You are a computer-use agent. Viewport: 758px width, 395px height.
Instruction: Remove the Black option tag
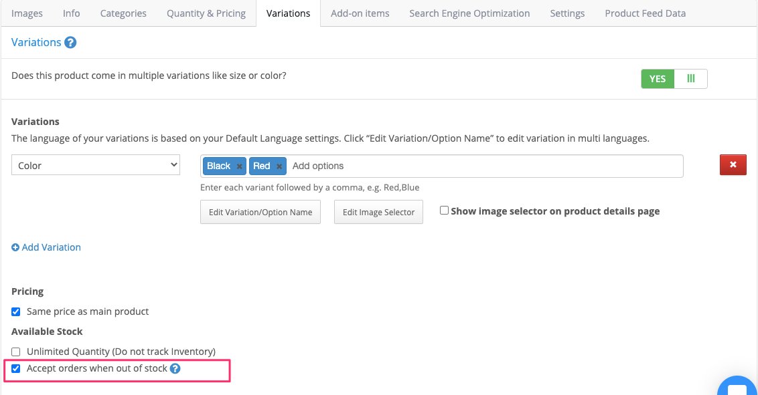pyautogui.click(x=239, y=166)
